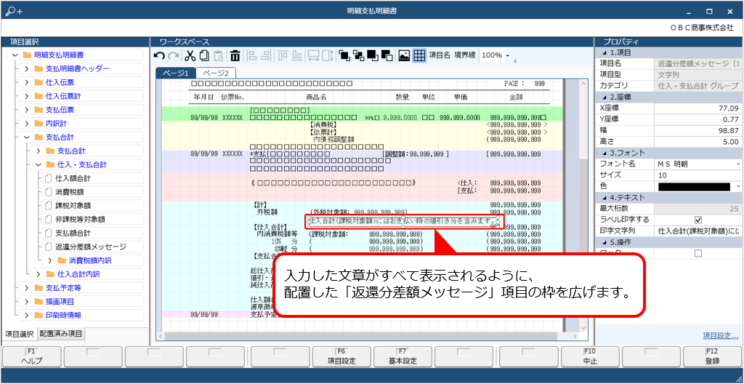Collapse the 1.項目 property section
744x384 pixels.
[x=604, y=52]
